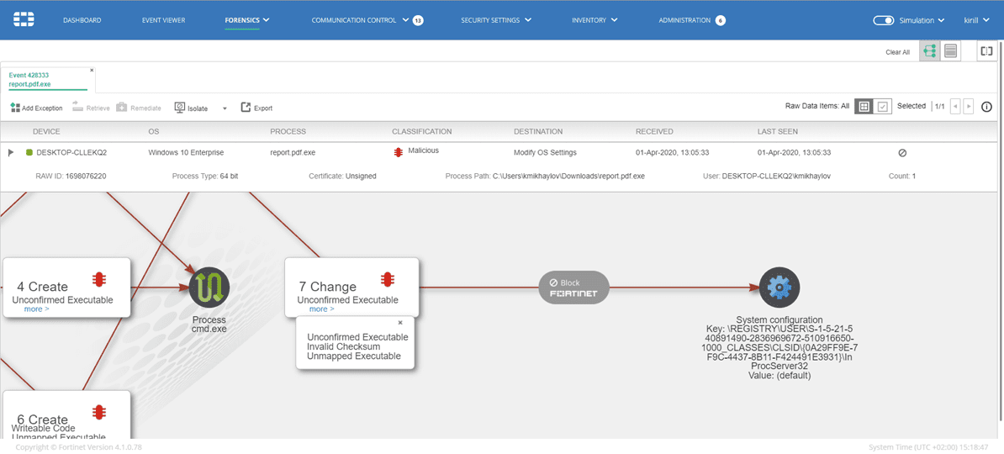
Task: Click the Fortinet logo icon
Action: tap(24, 20)
